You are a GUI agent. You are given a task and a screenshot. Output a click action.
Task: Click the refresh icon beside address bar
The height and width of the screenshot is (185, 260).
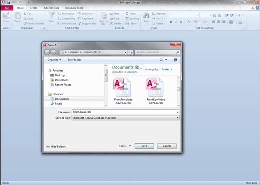131,52
